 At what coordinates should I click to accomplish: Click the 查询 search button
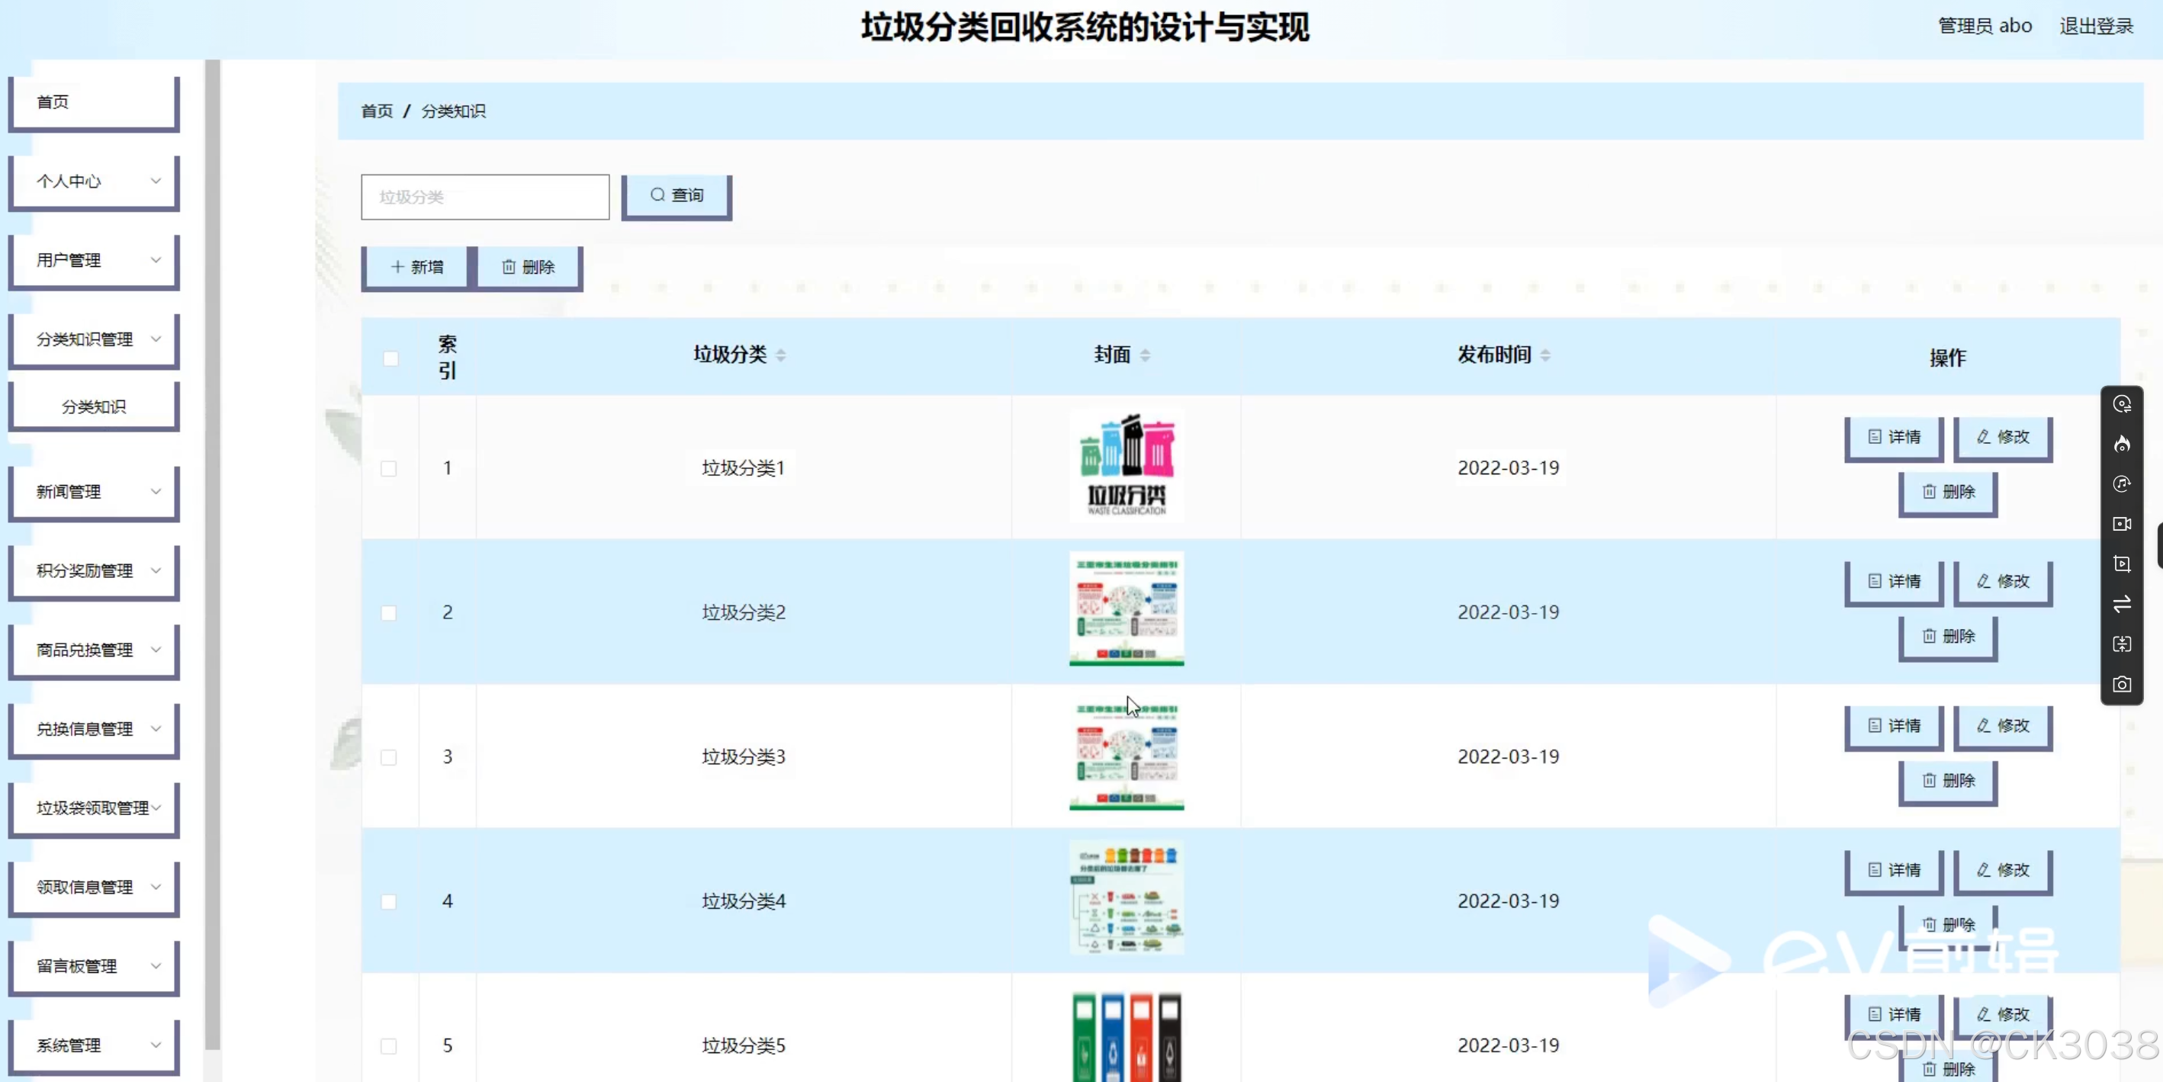677,195
